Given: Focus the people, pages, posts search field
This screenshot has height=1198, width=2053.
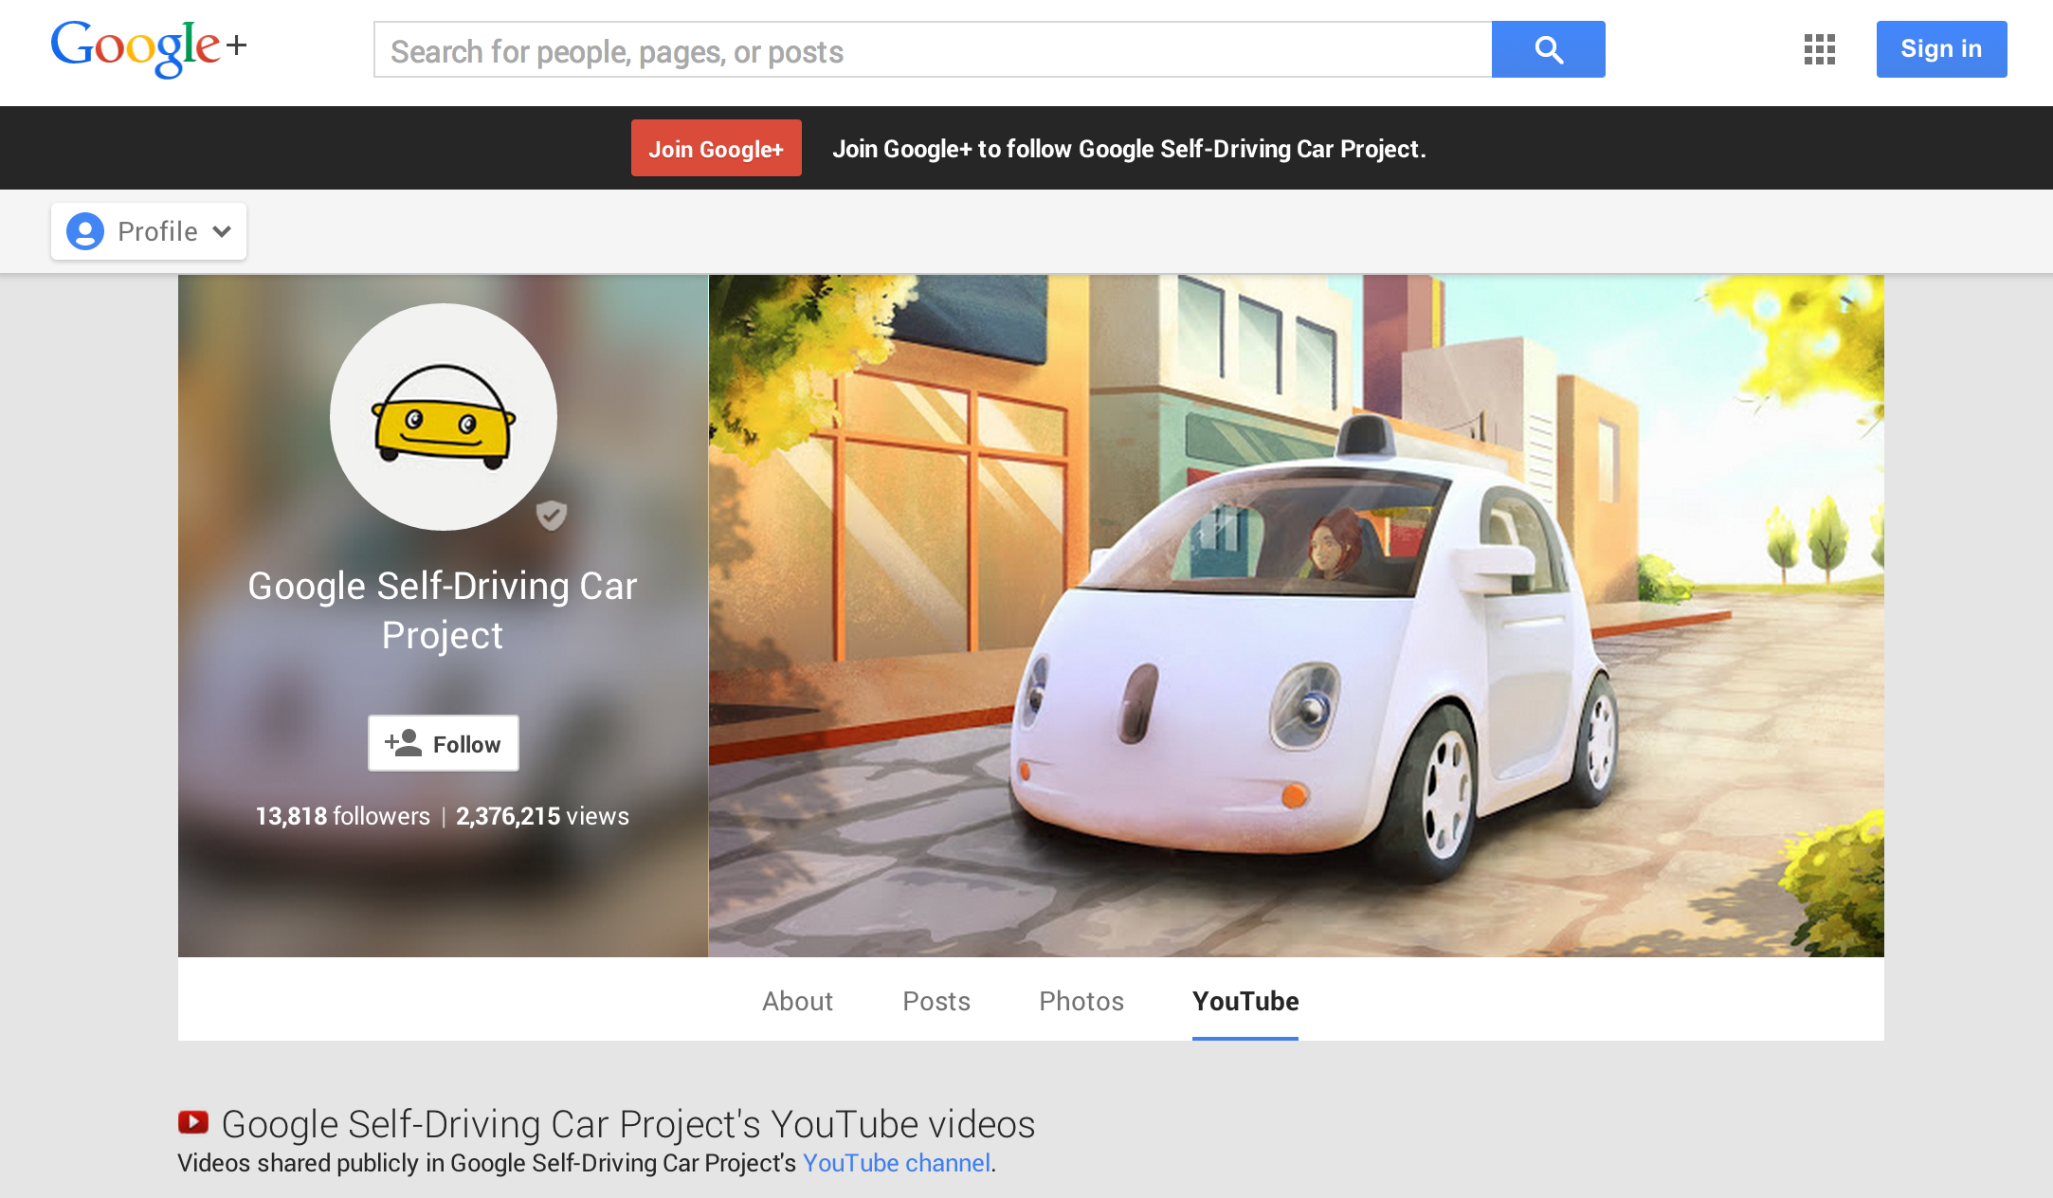Looking at the screenshot, I should (x=932, y=51).
